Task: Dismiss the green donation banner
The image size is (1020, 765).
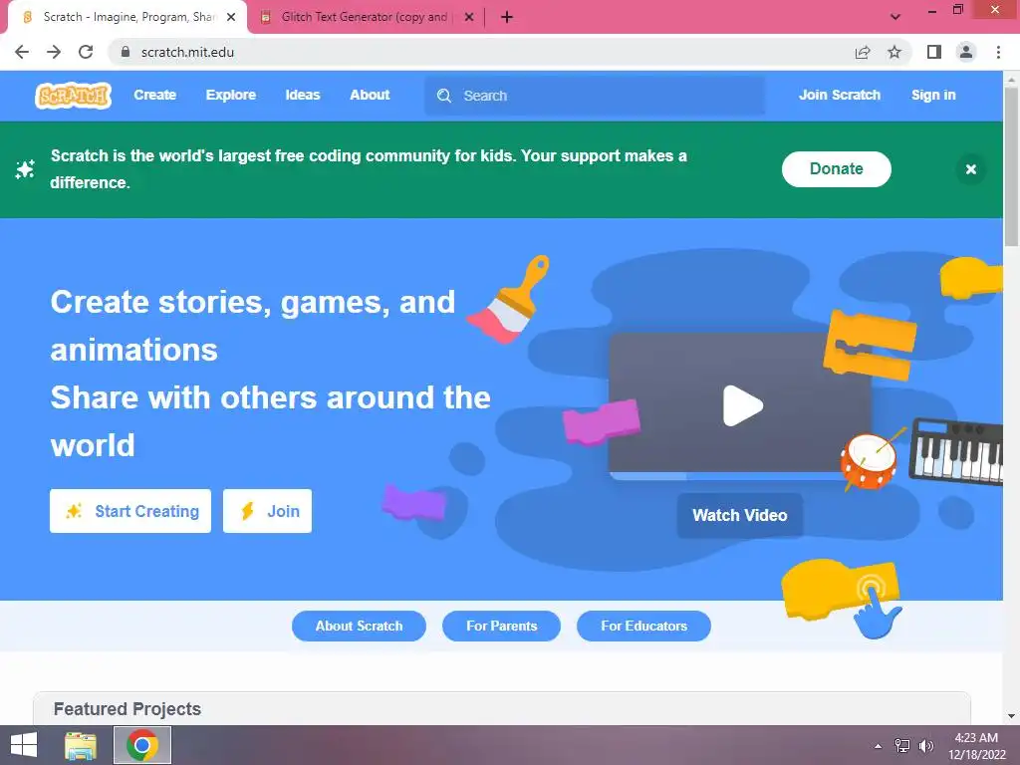Action: [x=970, y=169]
